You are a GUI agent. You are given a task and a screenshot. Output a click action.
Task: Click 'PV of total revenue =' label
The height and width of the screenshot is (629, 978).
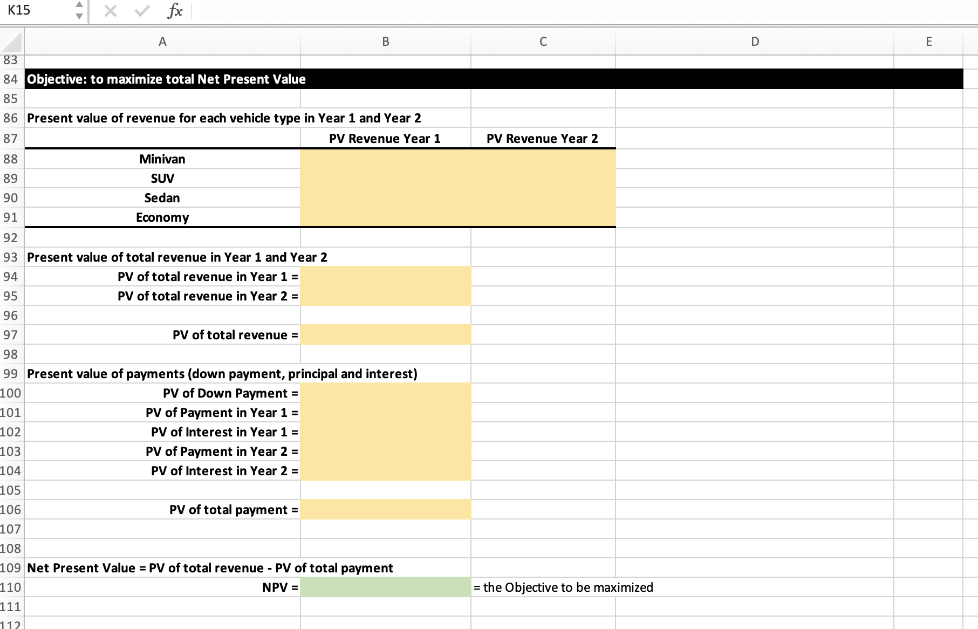coord(235,335)
